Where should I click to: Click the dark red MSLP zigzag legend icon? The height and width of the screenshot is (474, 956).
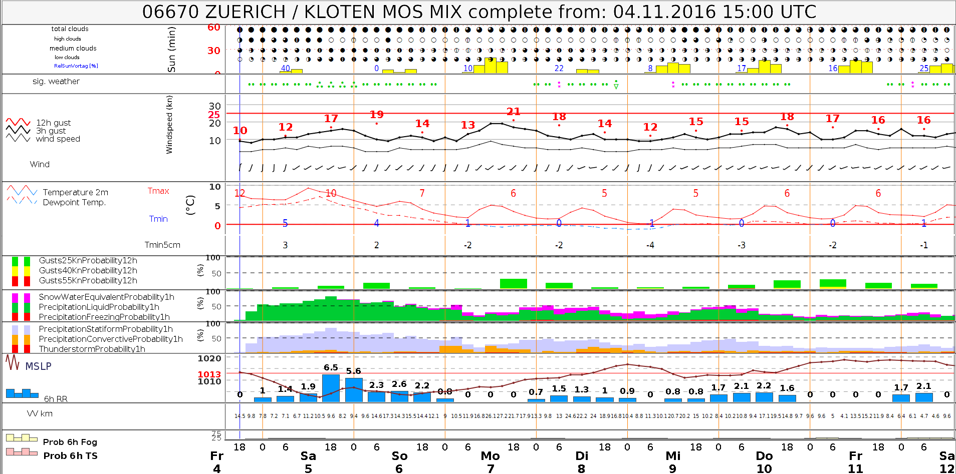[x=13, y=362]
